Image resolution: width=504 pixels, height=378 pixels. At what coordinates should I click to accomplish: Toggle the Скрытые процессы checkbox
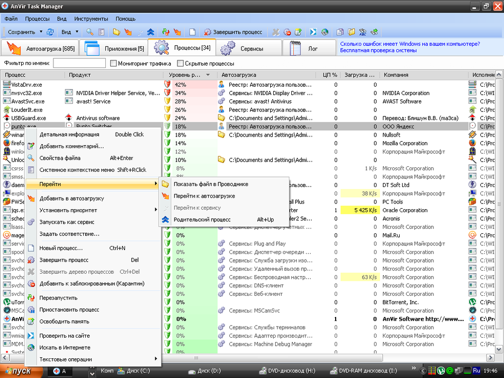tap(180, 64)
